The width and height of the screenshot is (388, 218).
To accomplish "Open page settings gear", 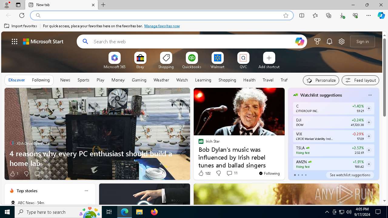I will pyautogui.click(x=342, y=41).
